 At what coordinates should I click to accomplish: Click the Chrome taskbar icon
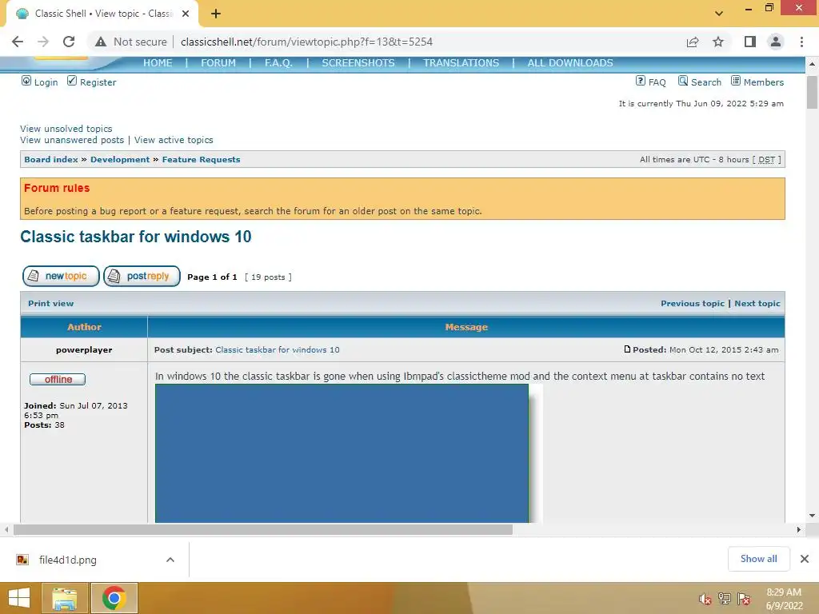coord(114,598)
